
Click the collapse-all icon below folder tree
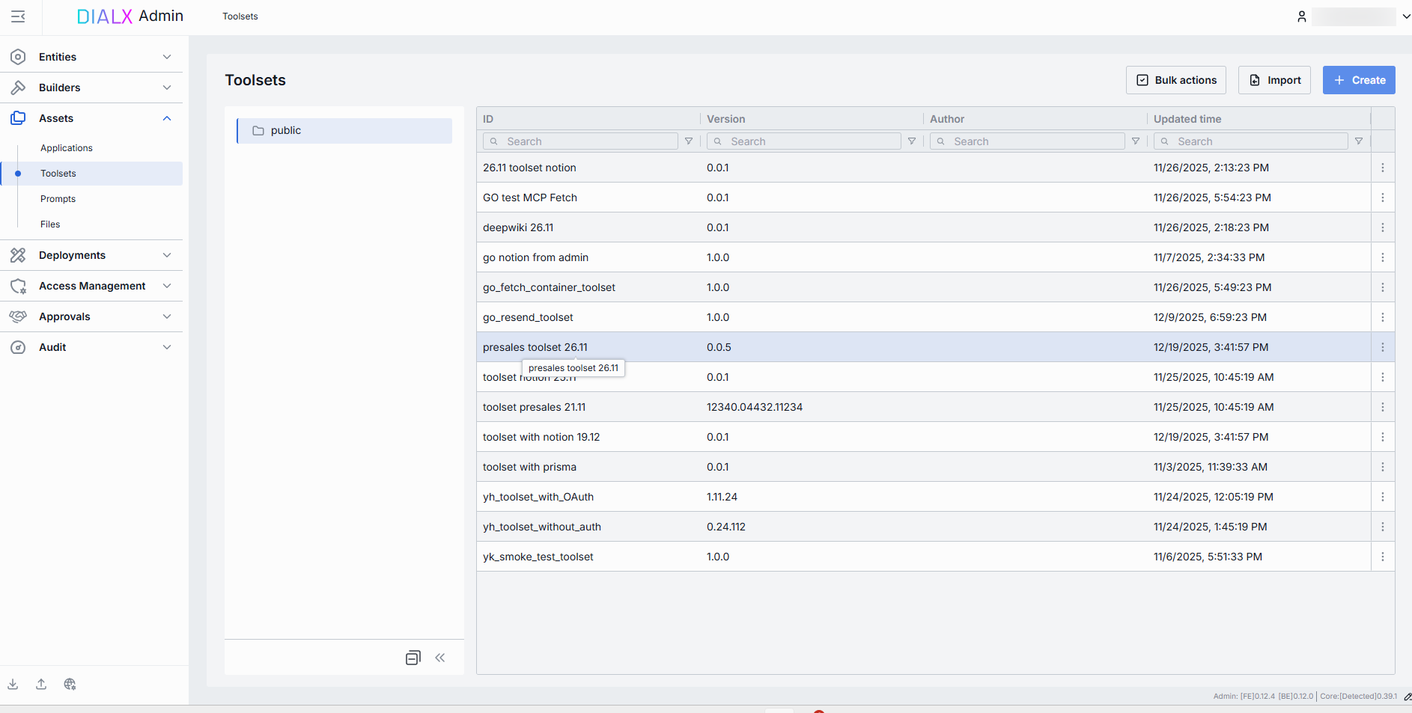point(413,658)
